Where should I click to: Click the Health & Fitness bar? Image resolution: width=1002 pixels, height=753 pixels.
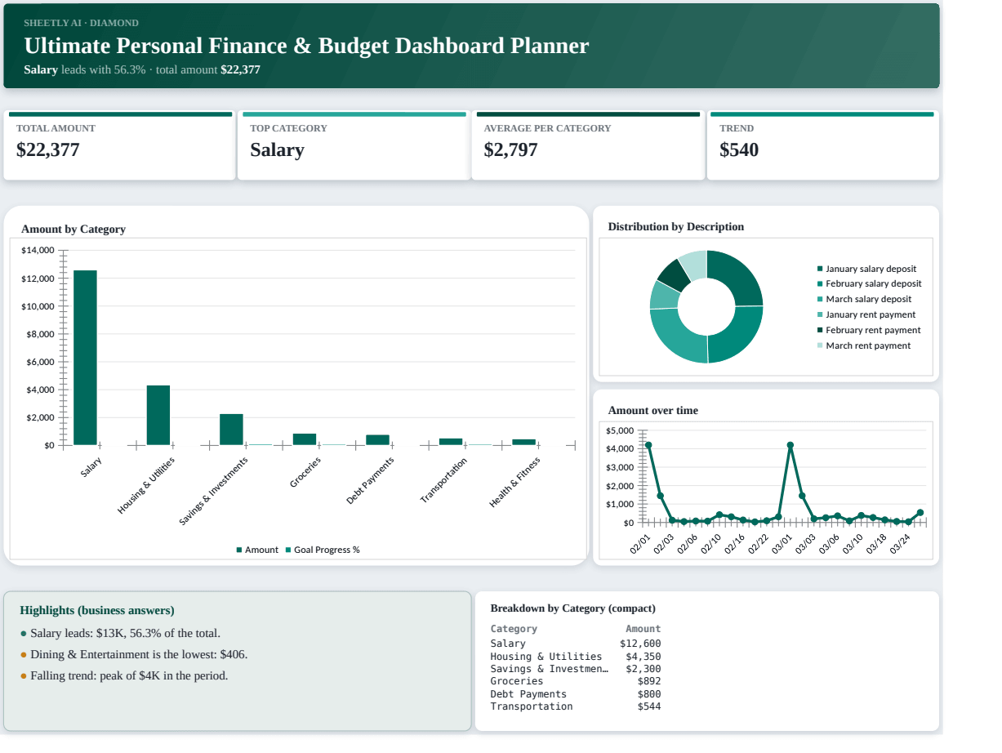point(524,442)
